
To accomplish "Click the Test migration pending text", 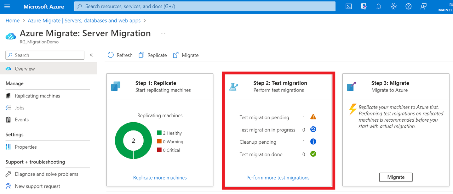I will pyautogui.click(x=264, y=117).
